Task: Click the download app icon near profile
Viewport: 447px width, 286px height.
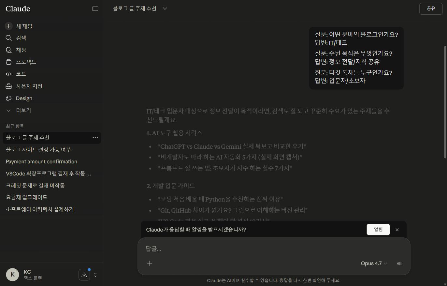Action: pyautogui.click(x=84, y=275)
